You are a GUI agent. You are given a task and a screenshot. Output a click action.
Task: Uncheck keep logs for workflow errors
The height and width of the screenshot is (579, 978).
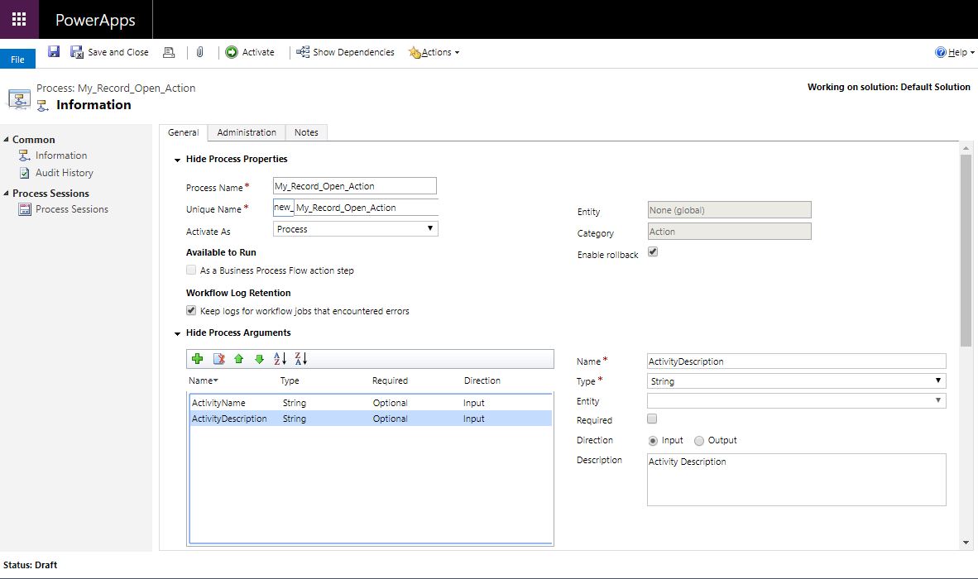(x=190, y=310)
